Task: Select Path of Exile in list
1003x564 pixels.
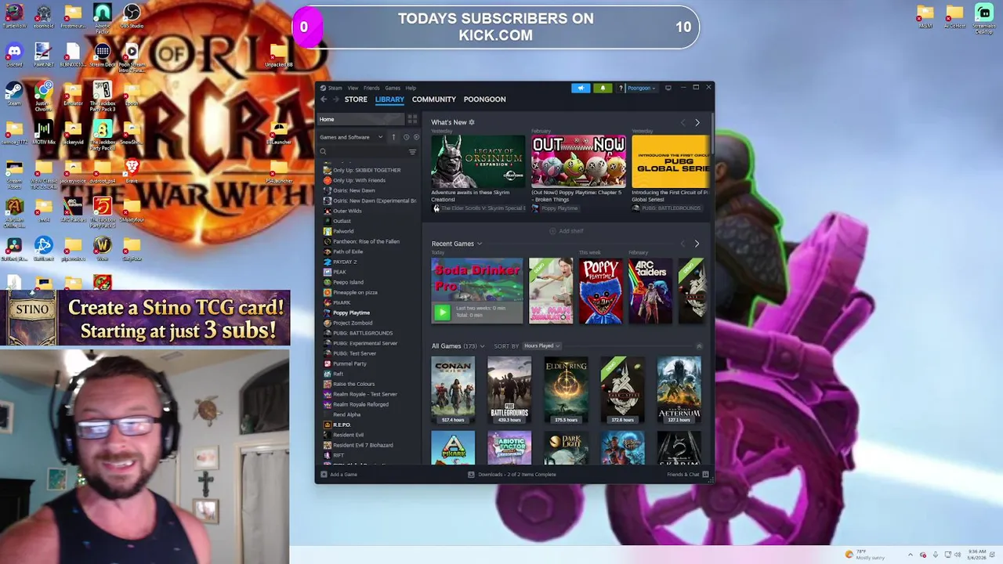Action: [348, 251]
